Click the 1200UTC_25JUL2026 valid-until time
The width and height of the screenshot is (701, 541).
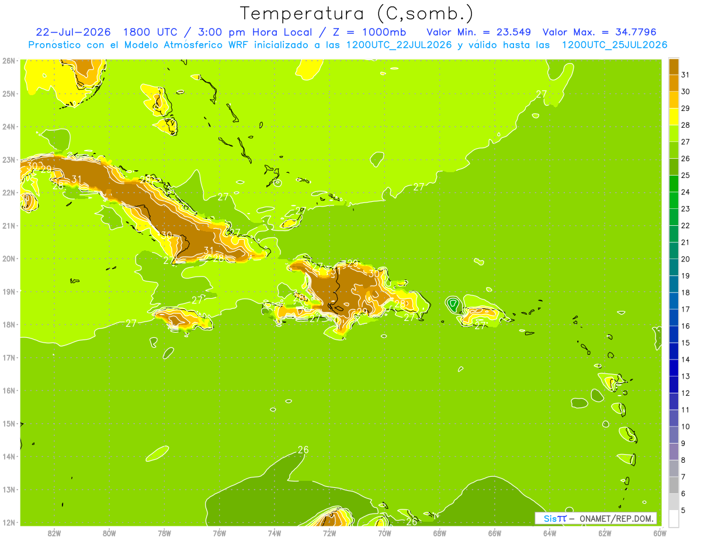pos(615,44)
